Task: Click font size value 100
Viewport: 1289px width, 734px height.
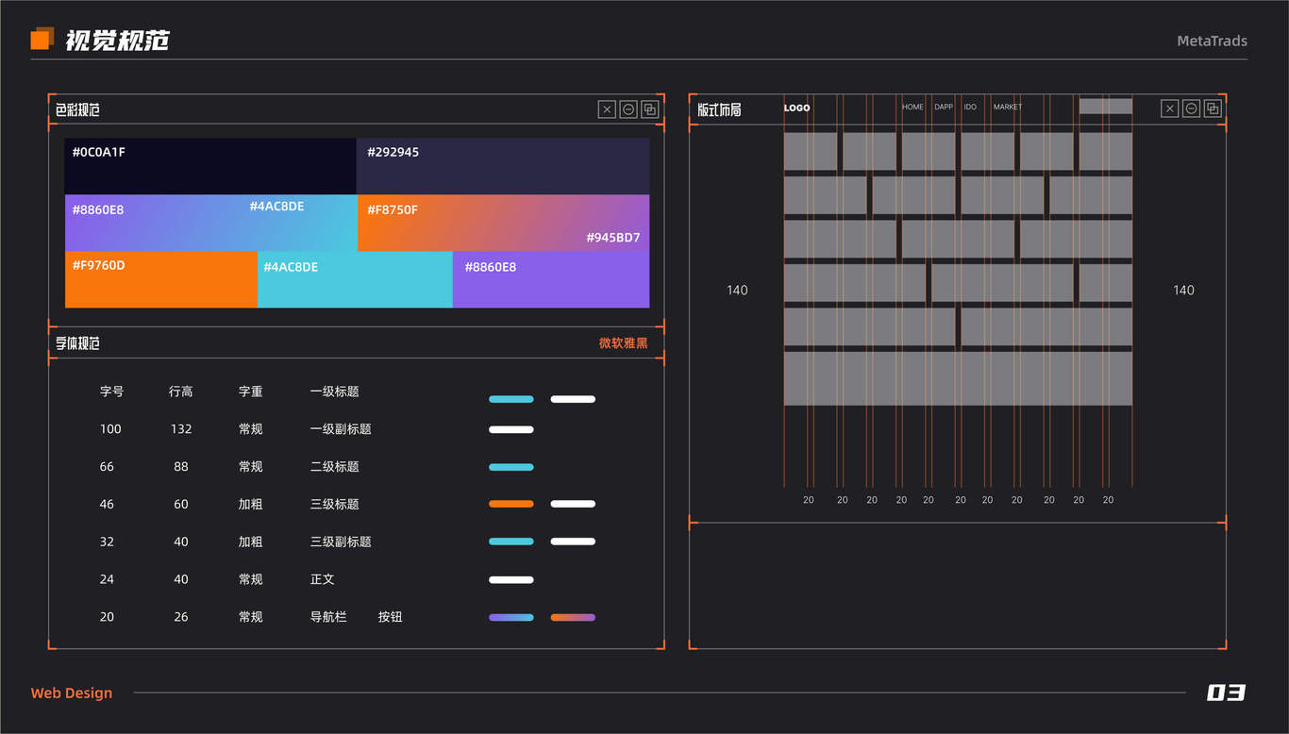Action: coord(110,429)
